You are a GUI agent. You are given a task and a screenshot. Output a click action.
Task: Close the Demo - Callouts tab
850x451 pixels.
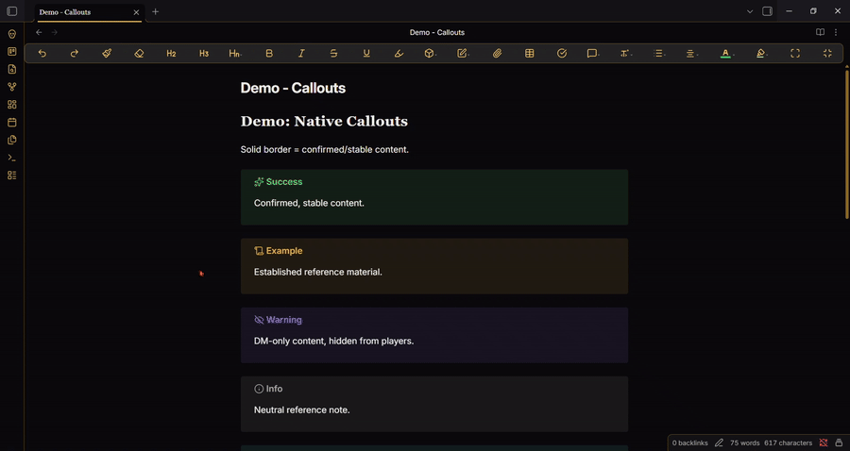click(136, 12)
